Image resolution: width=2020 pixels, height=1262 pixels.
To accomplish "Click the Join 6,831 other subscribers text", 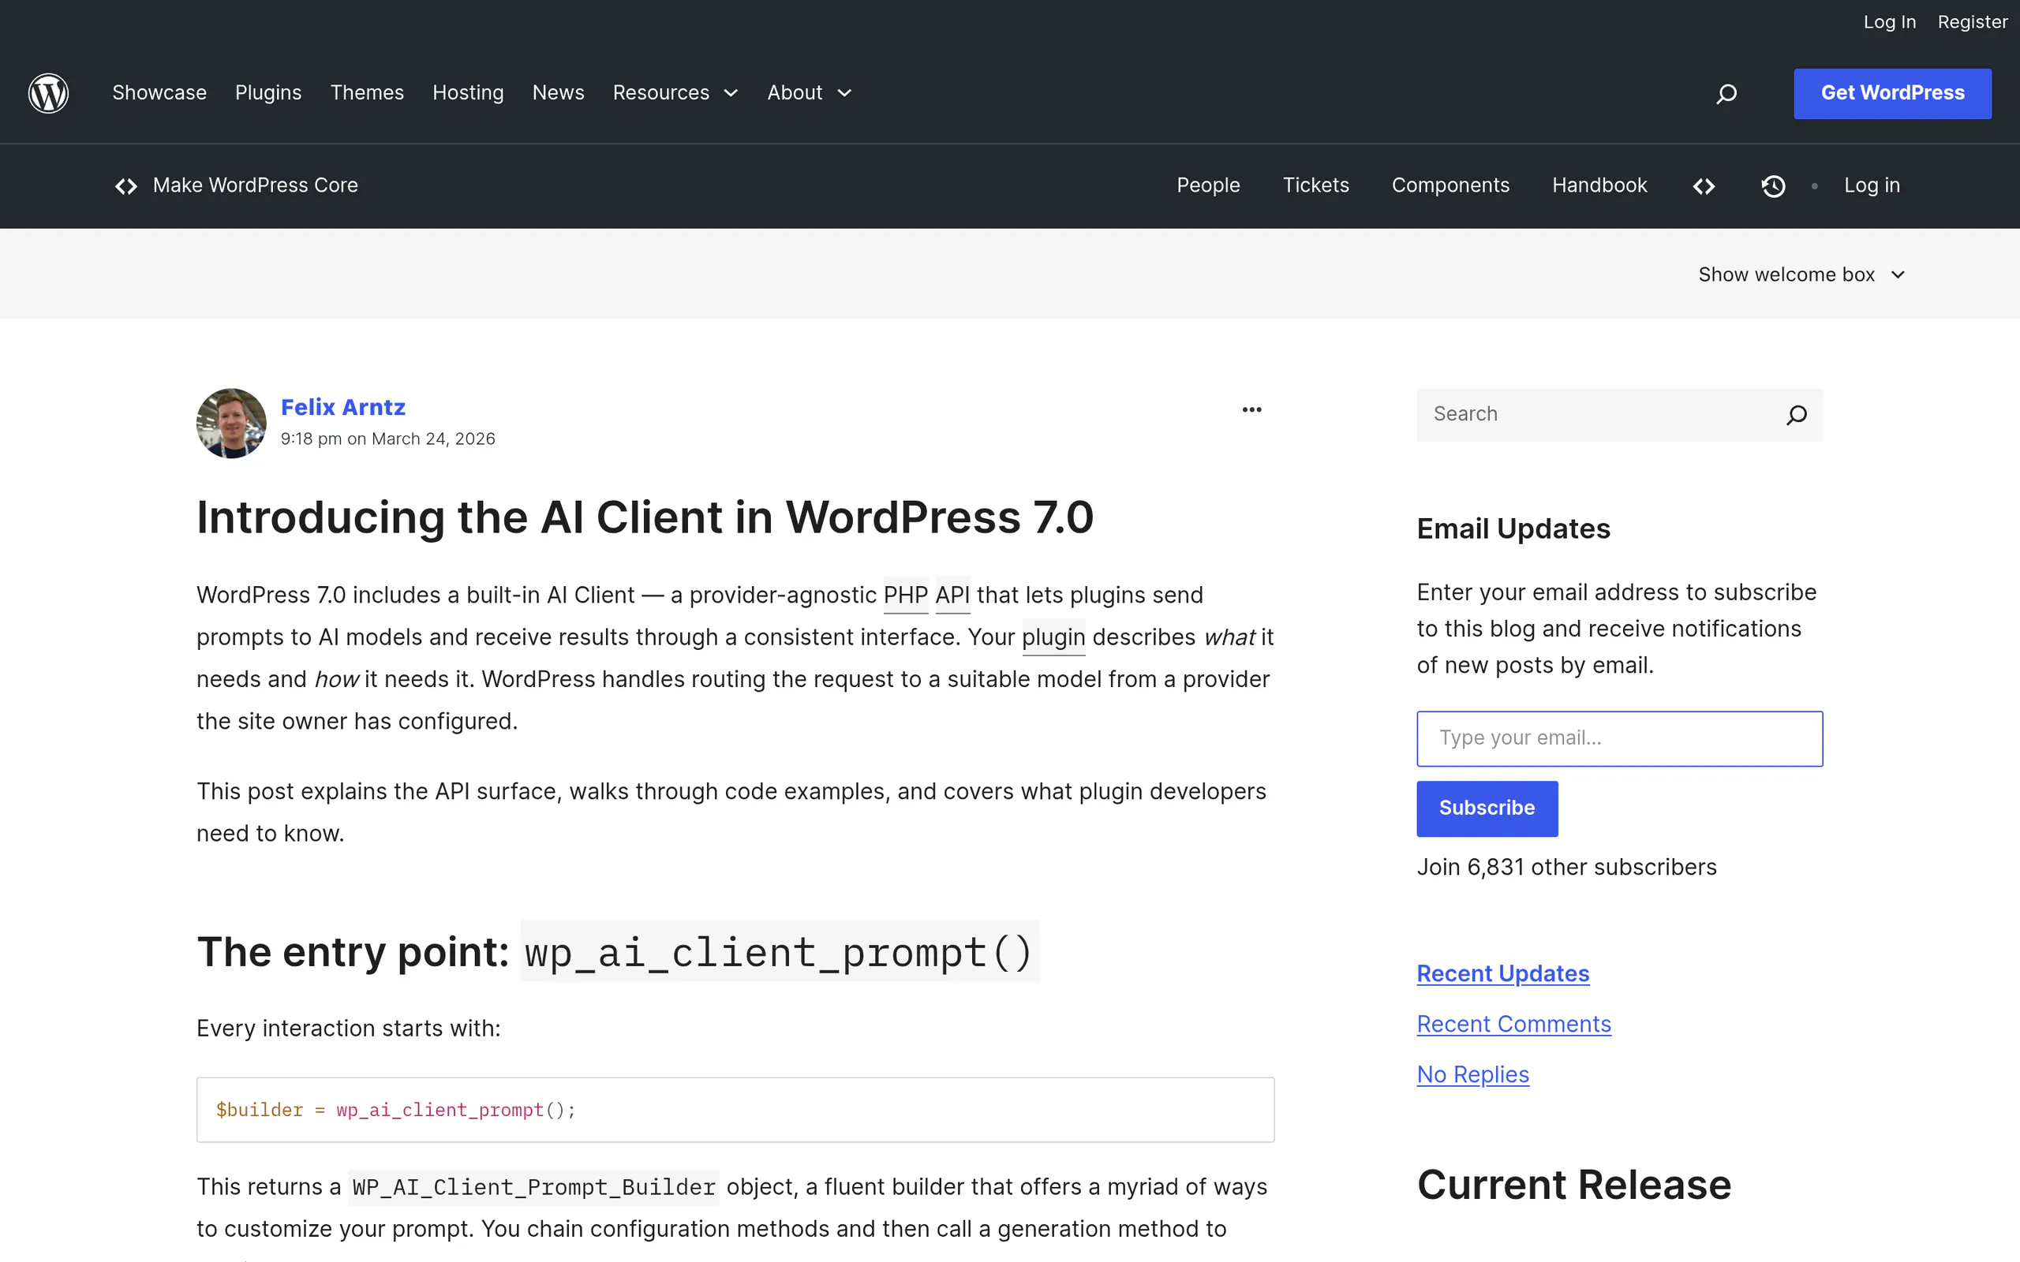I will tap(1567, 868).
